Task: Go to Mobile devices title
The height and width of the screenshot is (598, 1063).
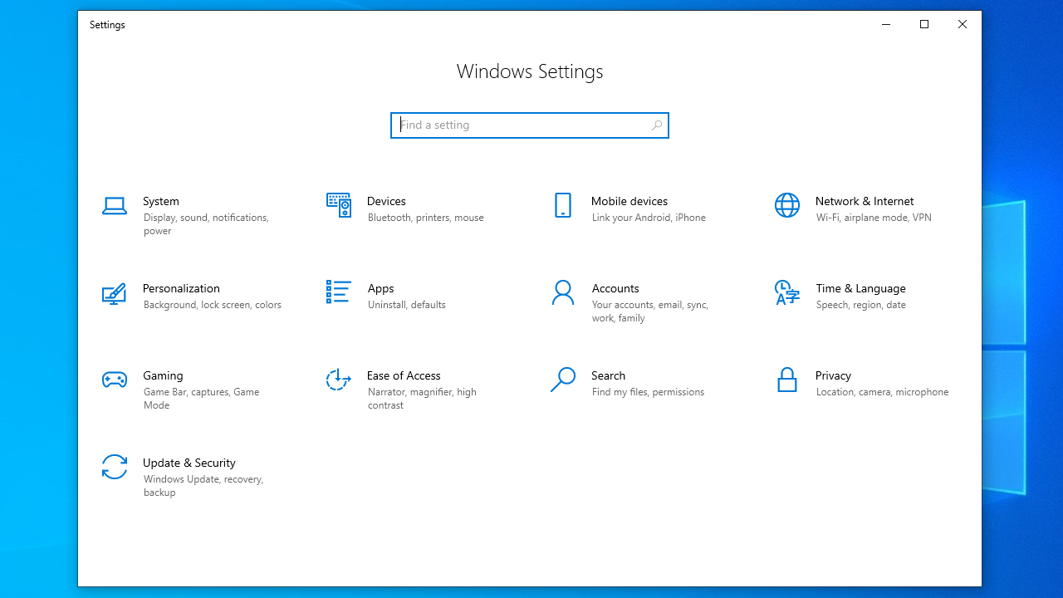Action: coord(629,201)
